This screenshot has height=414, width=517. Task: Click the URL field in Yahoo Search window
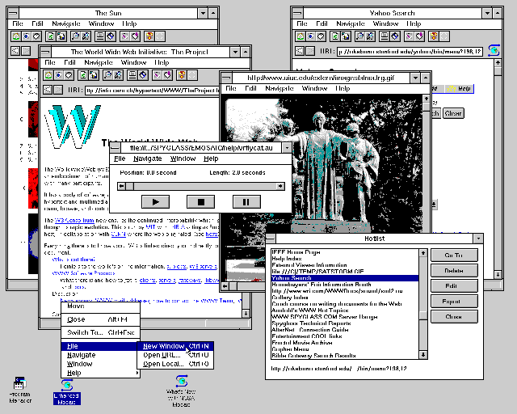point(410,52)
